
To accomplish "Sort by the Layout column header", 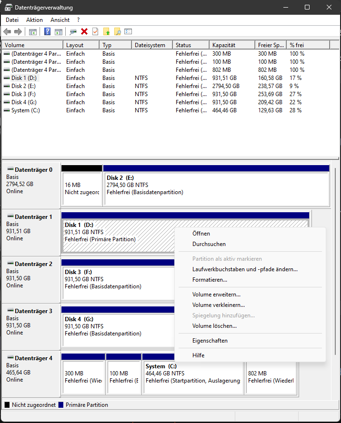I will tap(81, 45).
